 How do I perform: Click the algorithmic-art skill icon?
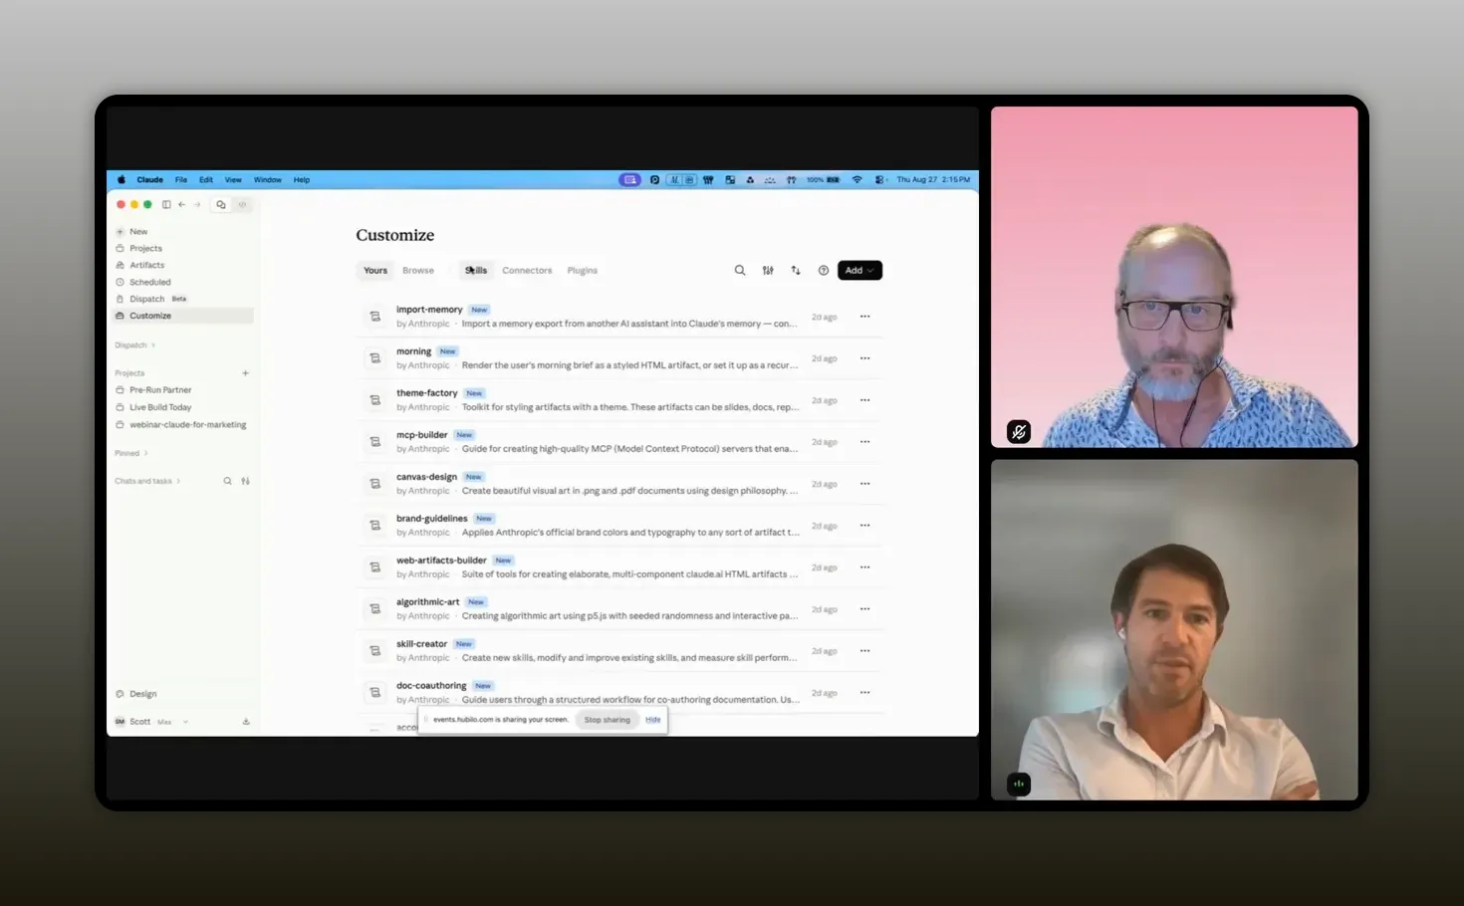(x=375, y=609)
